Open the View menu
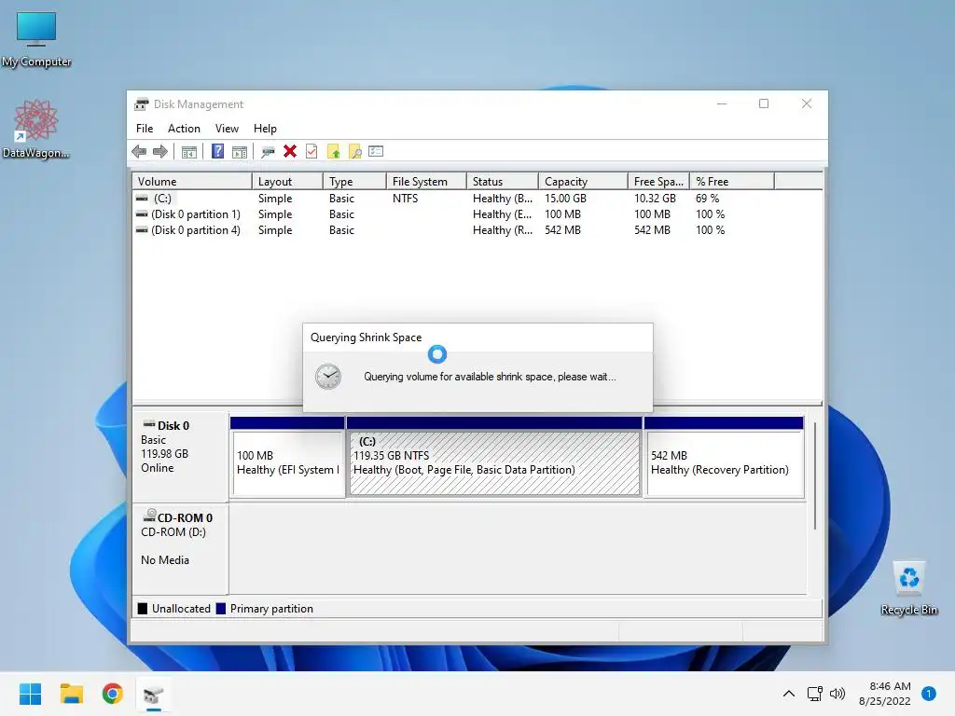 coord(227,129)
